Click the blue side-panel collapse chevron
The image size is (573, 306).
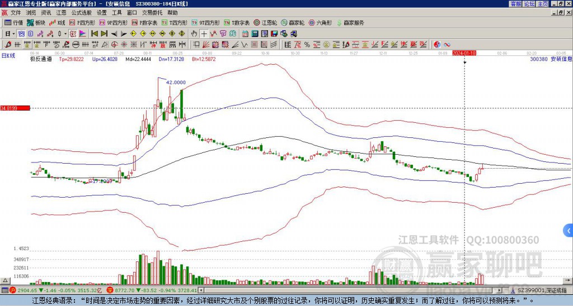click(569, 231)
